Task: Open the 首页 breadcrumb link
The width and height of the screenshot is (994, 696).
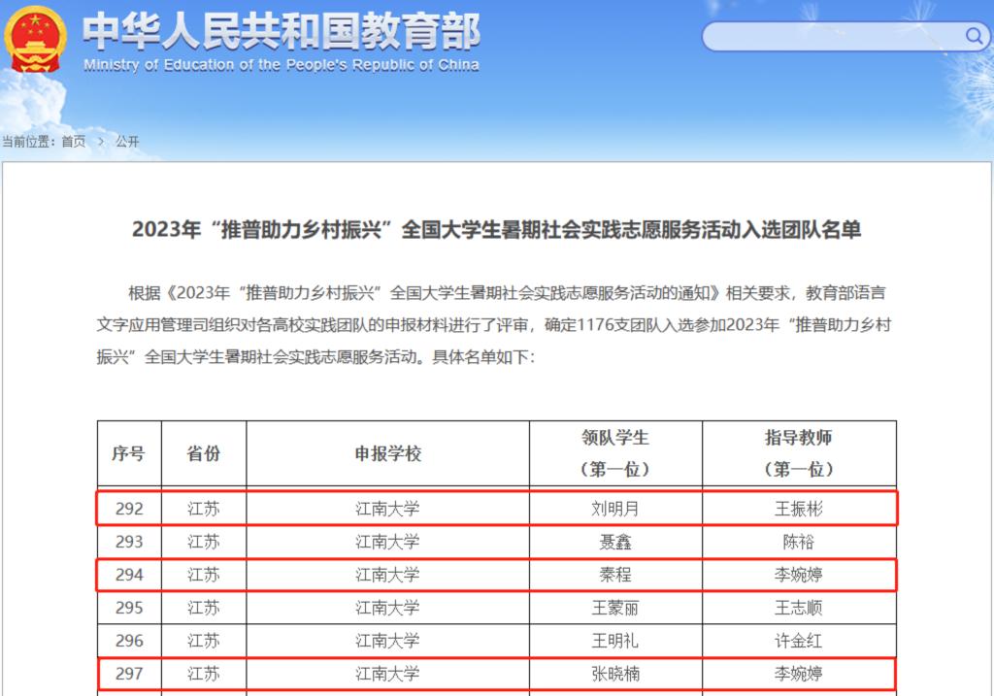Action: 74,142
